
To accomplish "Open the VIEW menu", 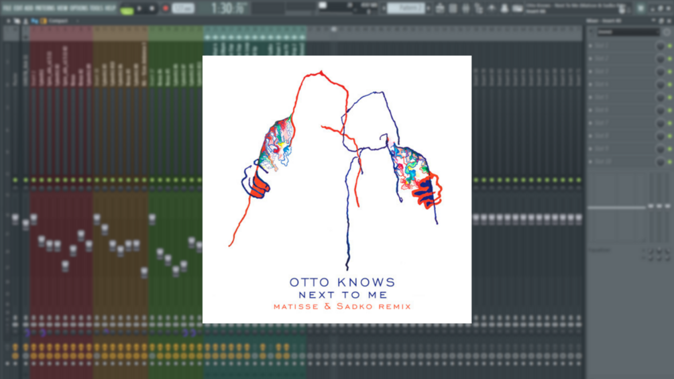I will 63,8.
